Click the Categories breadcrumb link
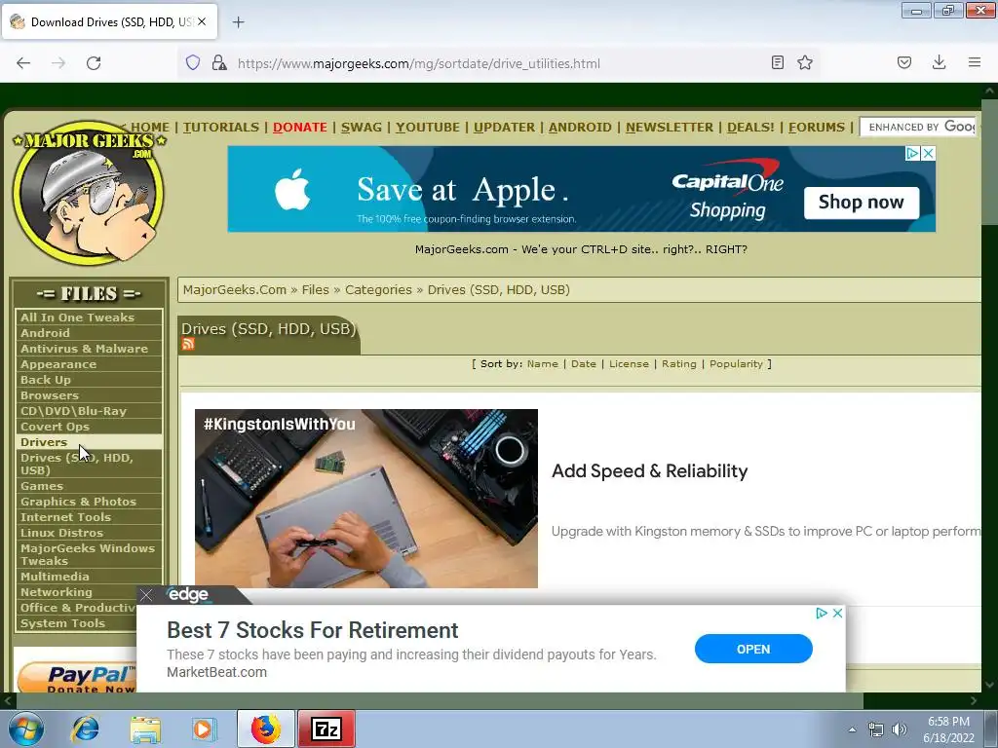 378,289
